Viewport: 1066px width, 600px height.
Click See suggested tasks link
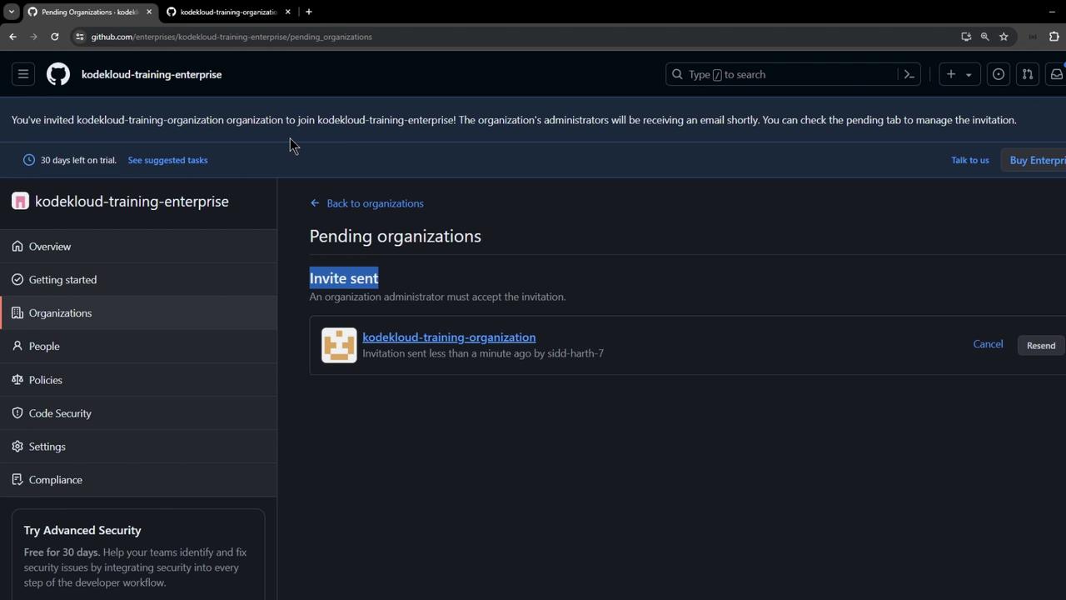167,160
